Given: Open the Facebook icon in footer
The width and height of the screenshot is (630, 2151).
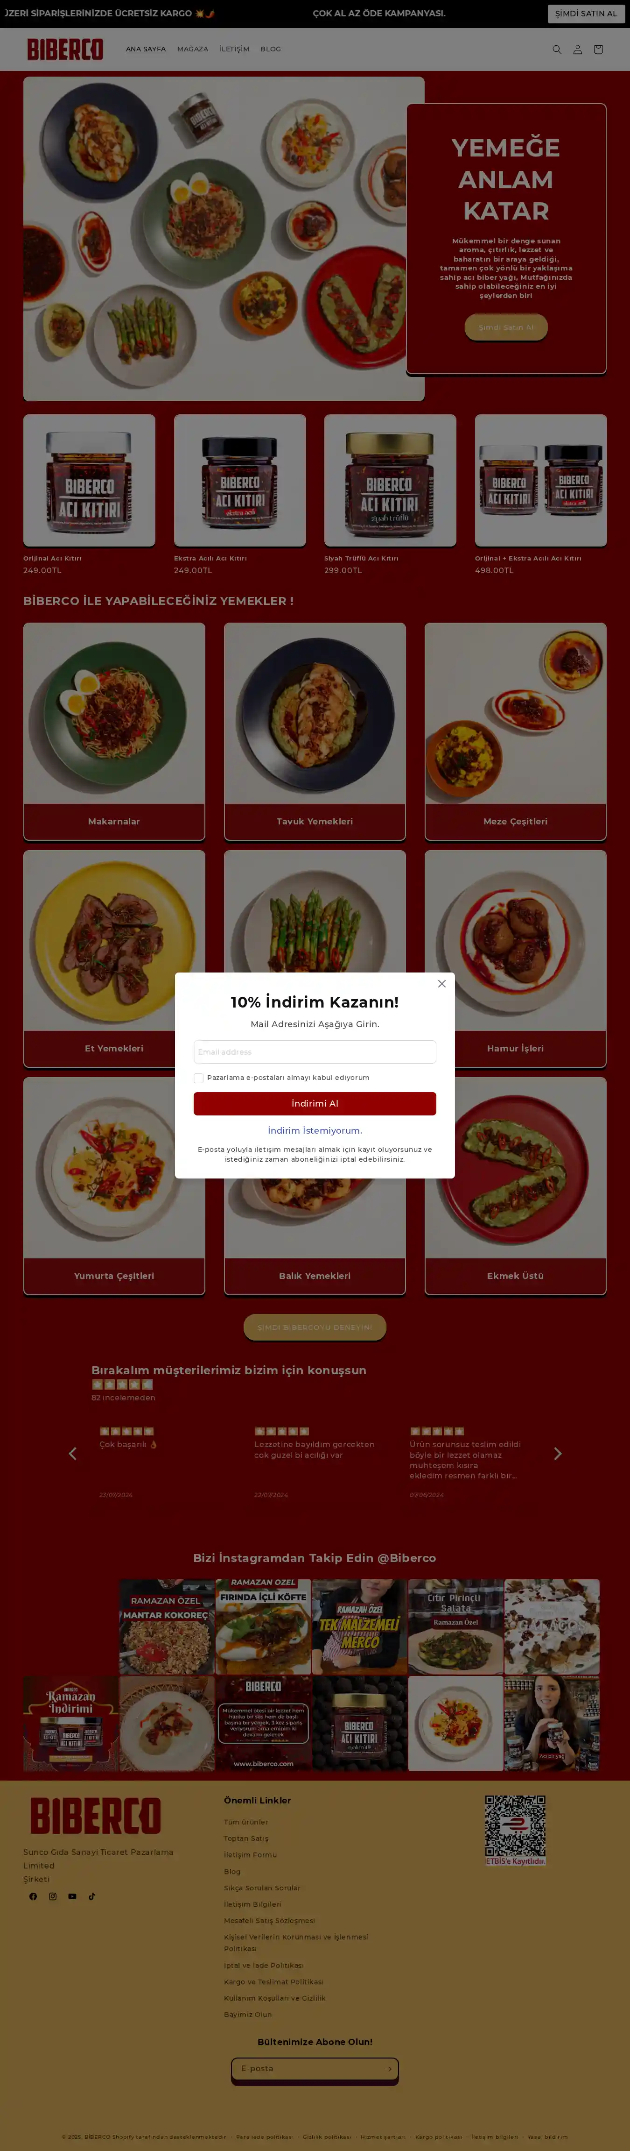Looking at the screenshot, I should pos(34,1896).
